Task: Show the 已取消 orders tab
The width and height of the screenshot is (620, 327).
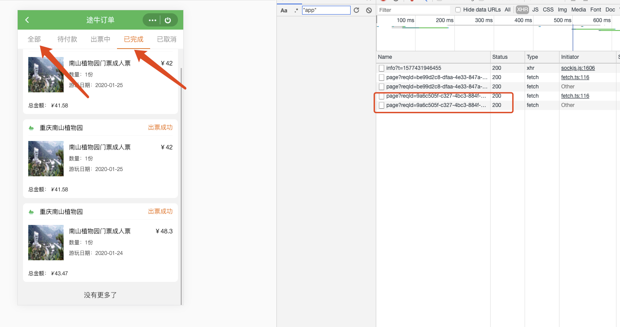Action: [x=166, y=39]
